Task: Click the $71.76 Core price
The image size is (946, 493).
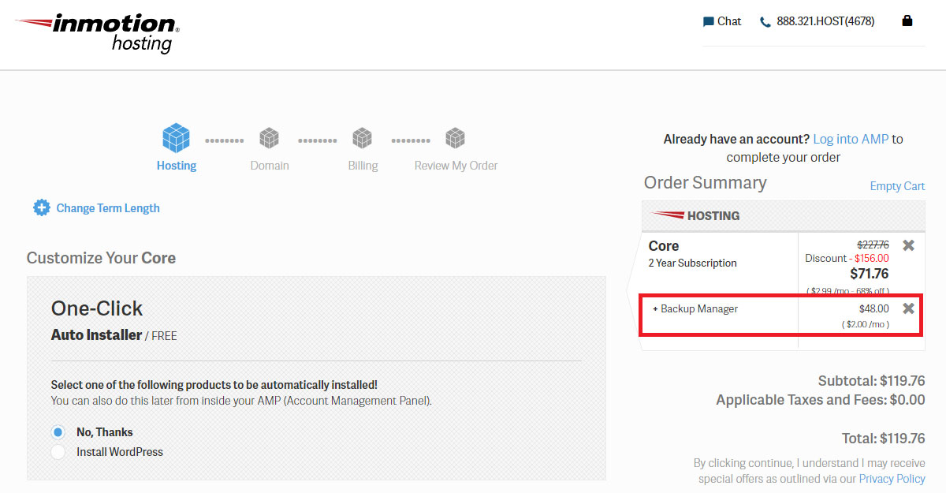Action: (869, 275)
